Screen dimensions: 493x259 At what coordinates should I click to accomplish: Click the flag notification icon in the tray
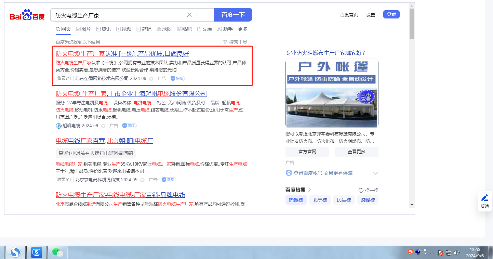[x=440, y=253]
